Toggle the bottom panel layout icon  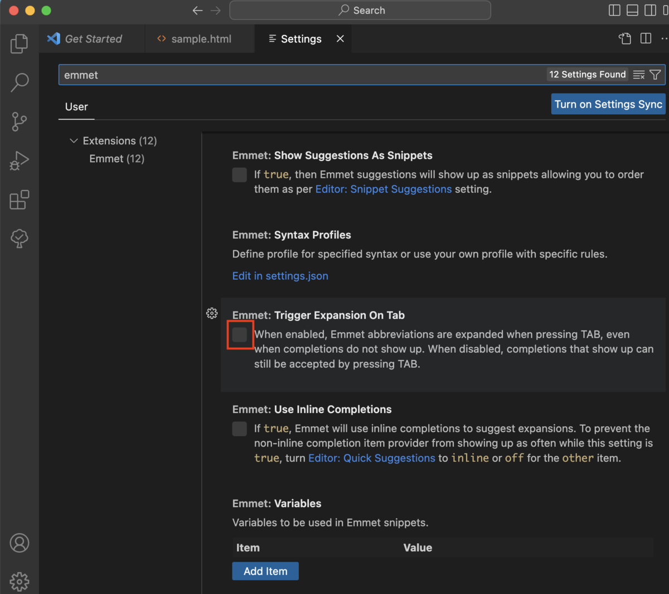point(632,10)
